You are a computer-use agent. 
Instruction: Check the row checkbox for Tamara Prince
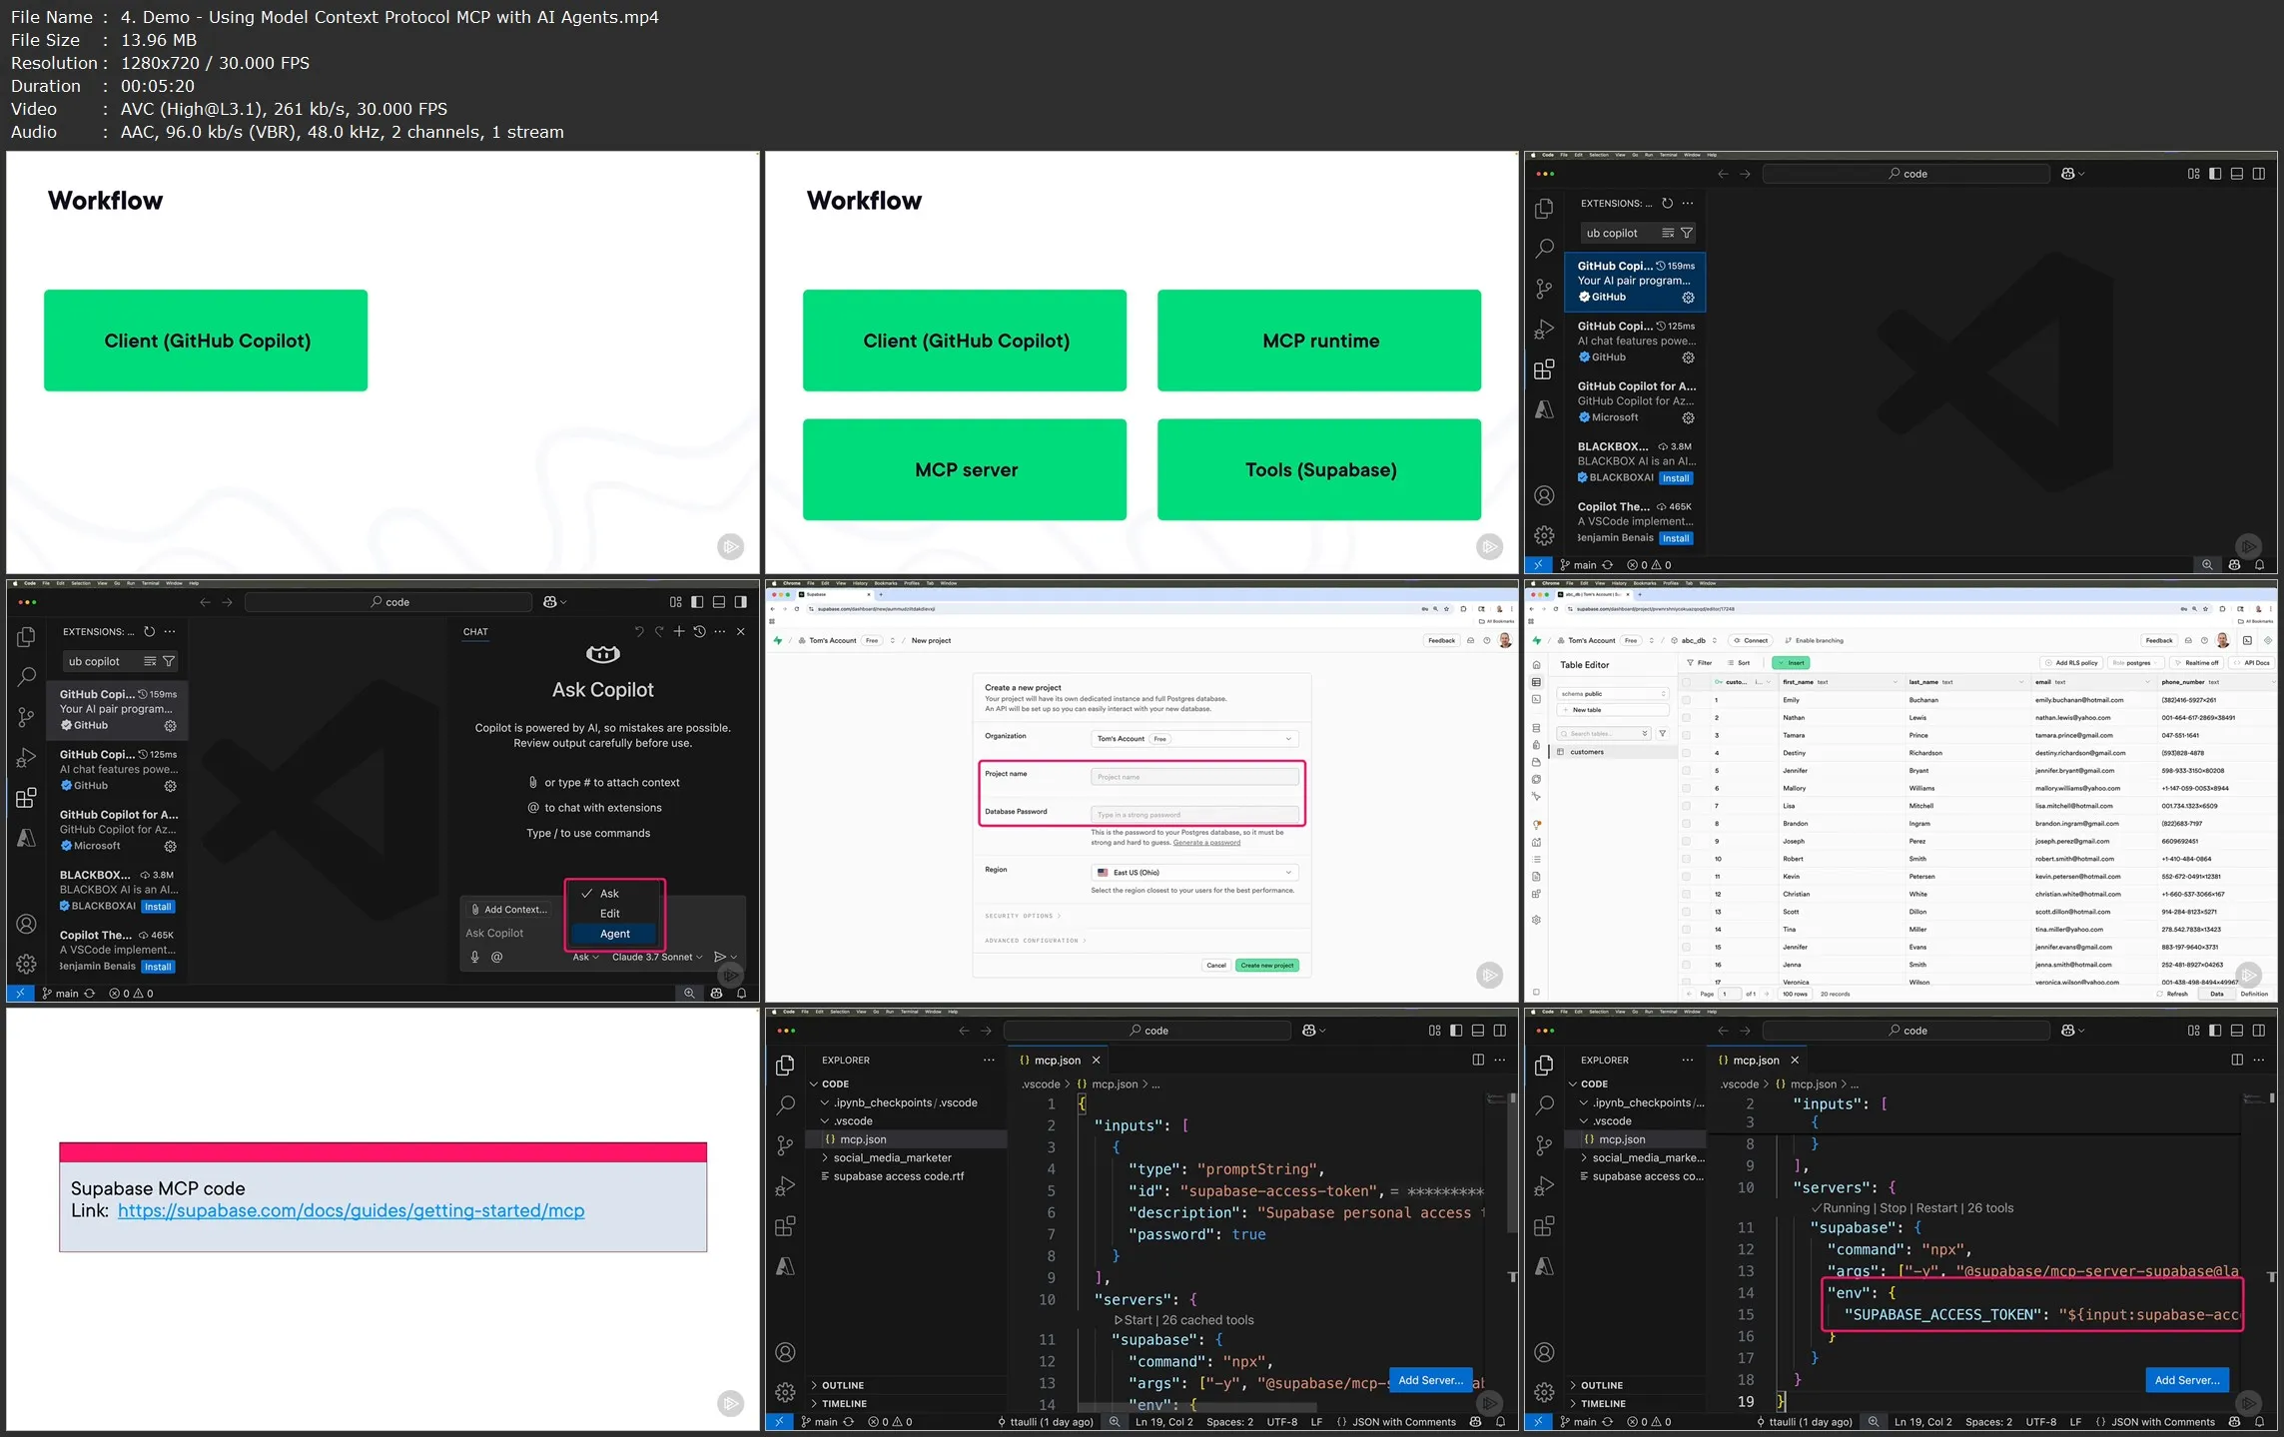coord(1687,735)
